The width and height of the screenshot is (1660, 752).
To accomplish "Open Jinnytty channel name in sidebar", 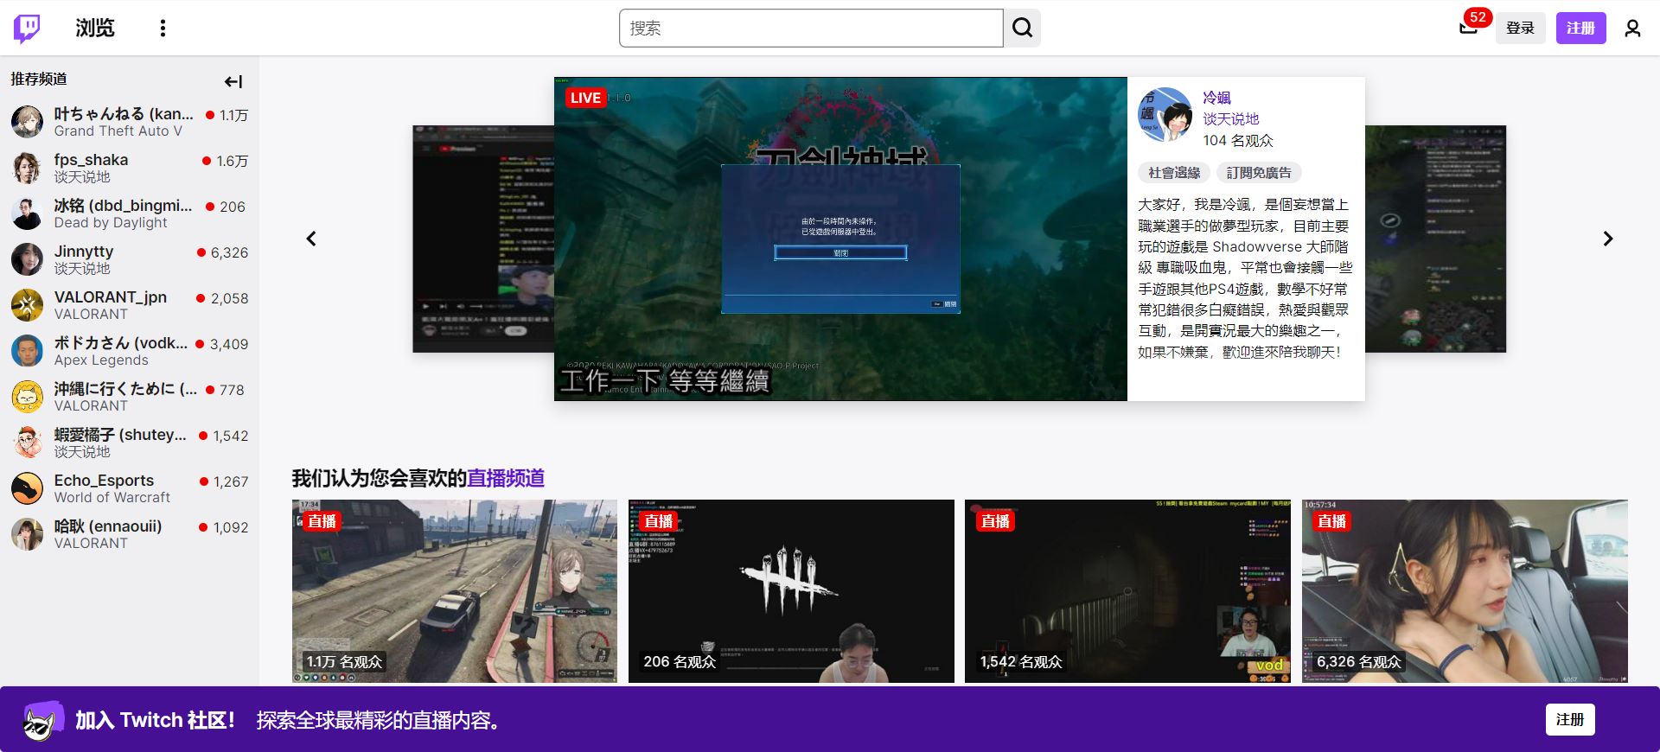I will click(x=84, y=252).
